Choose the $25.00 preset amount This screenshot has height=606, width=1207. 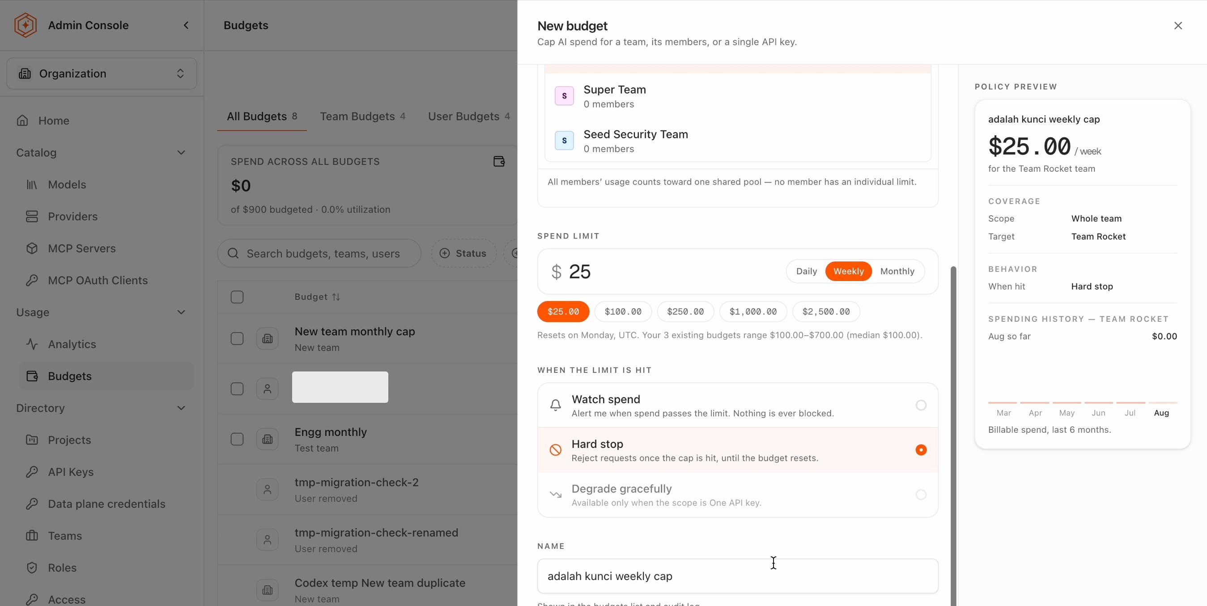(563, 312)
